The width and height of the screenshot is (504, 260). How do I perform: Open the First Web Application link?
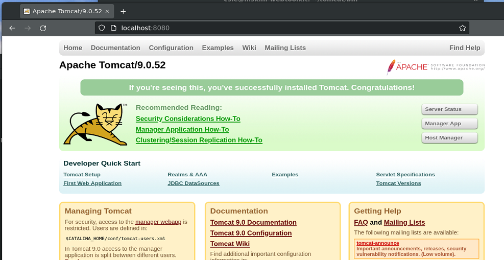pyautogui.click(x=92, y=183)
